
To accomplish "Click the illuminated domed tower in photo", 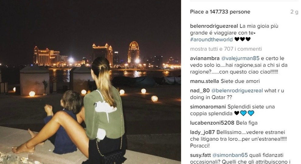I will point(133,52).
